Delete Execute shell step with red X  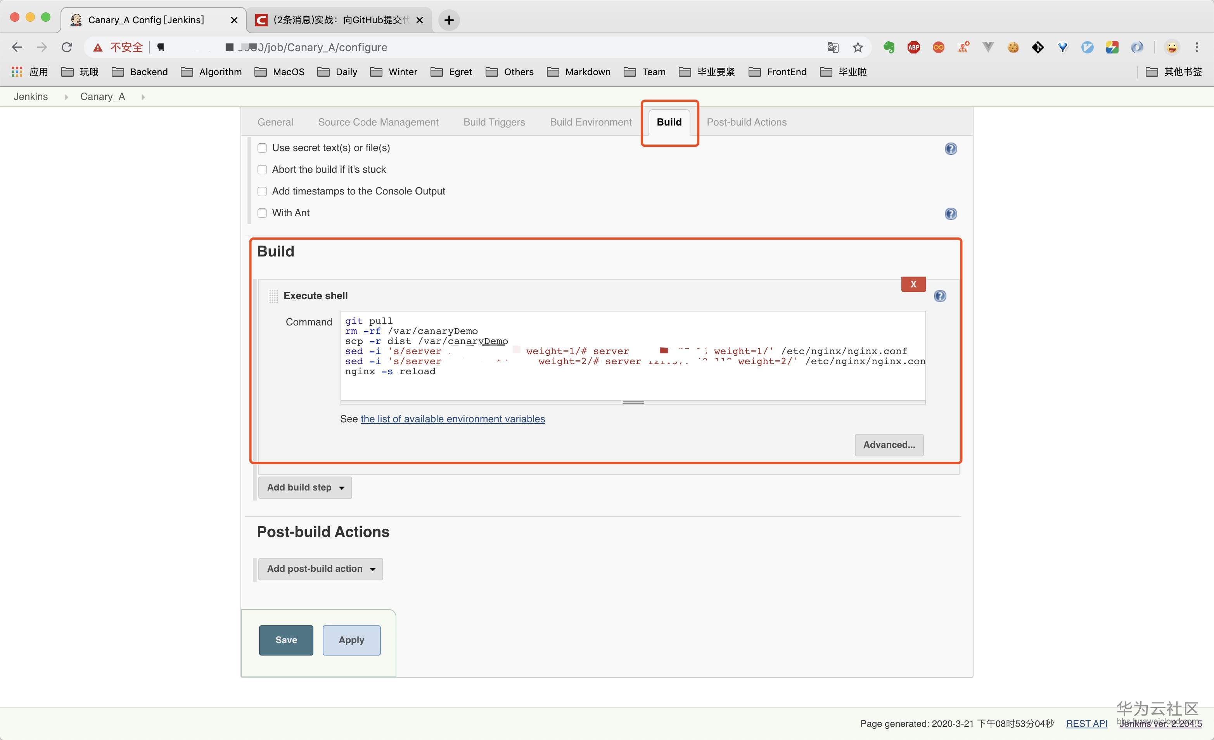coord(913,284)
